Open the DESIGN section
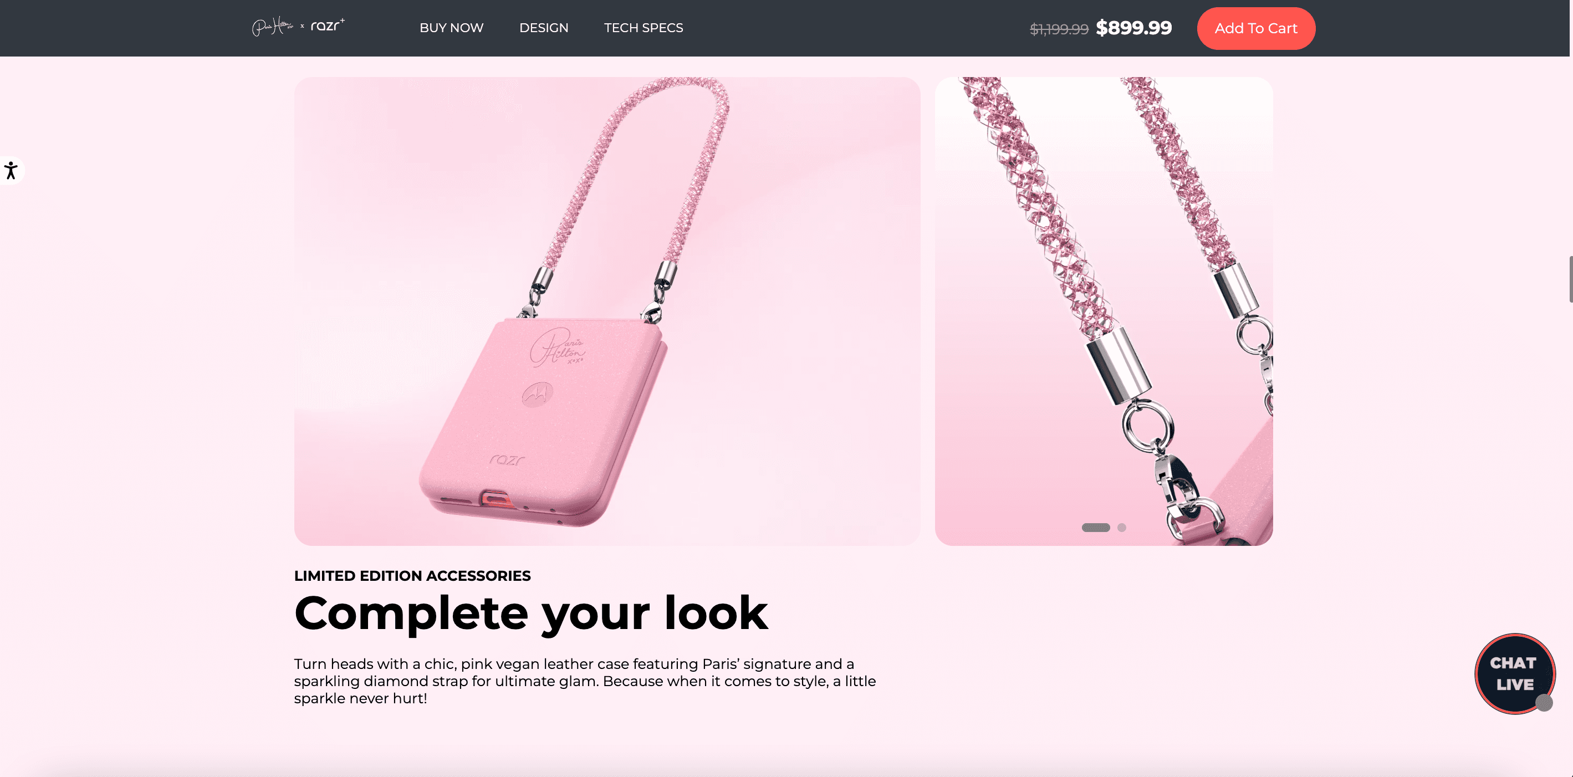1573x777 pixels. pos(544,28)
